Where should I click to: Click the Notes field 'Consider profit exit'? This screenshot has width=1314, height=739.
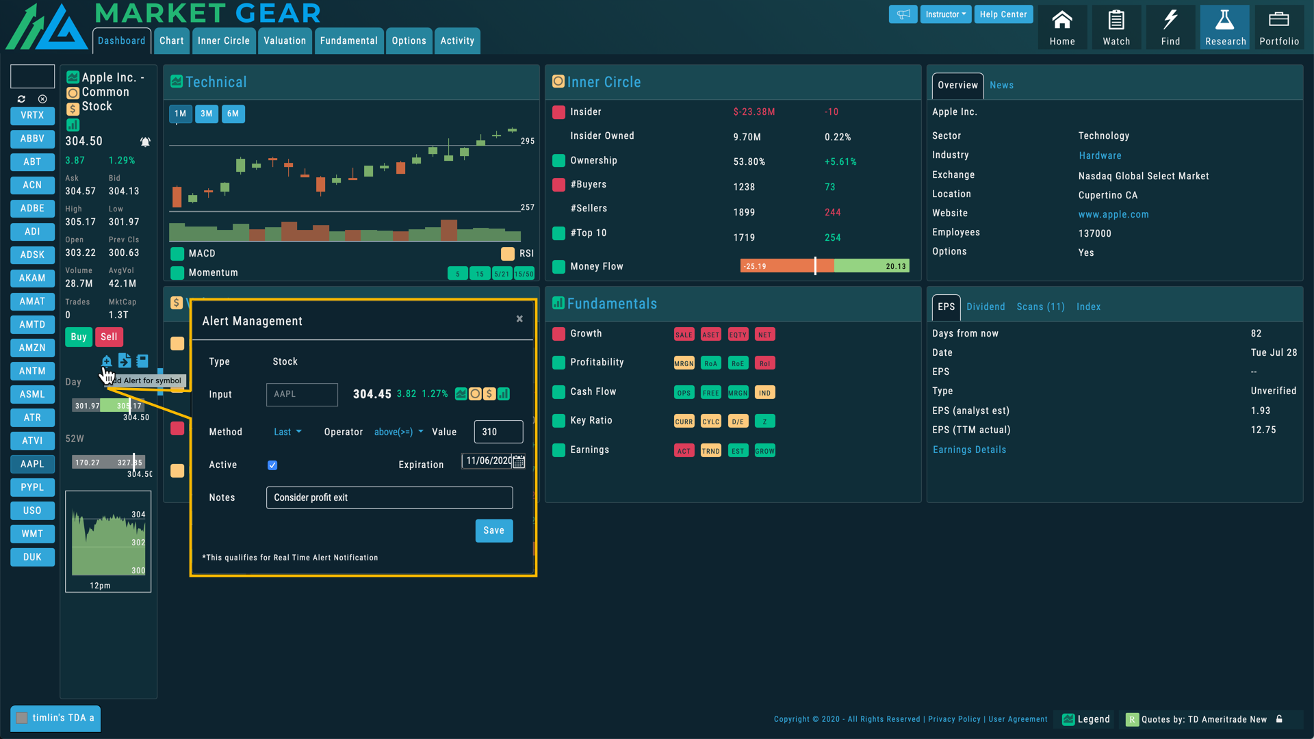click(x=389, y=498)
